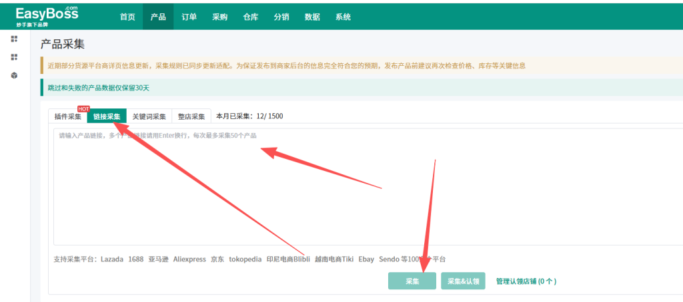Switch to the 插件采集 tab
Viewport: 683px width, 302px height.
[x=67, y=116]
